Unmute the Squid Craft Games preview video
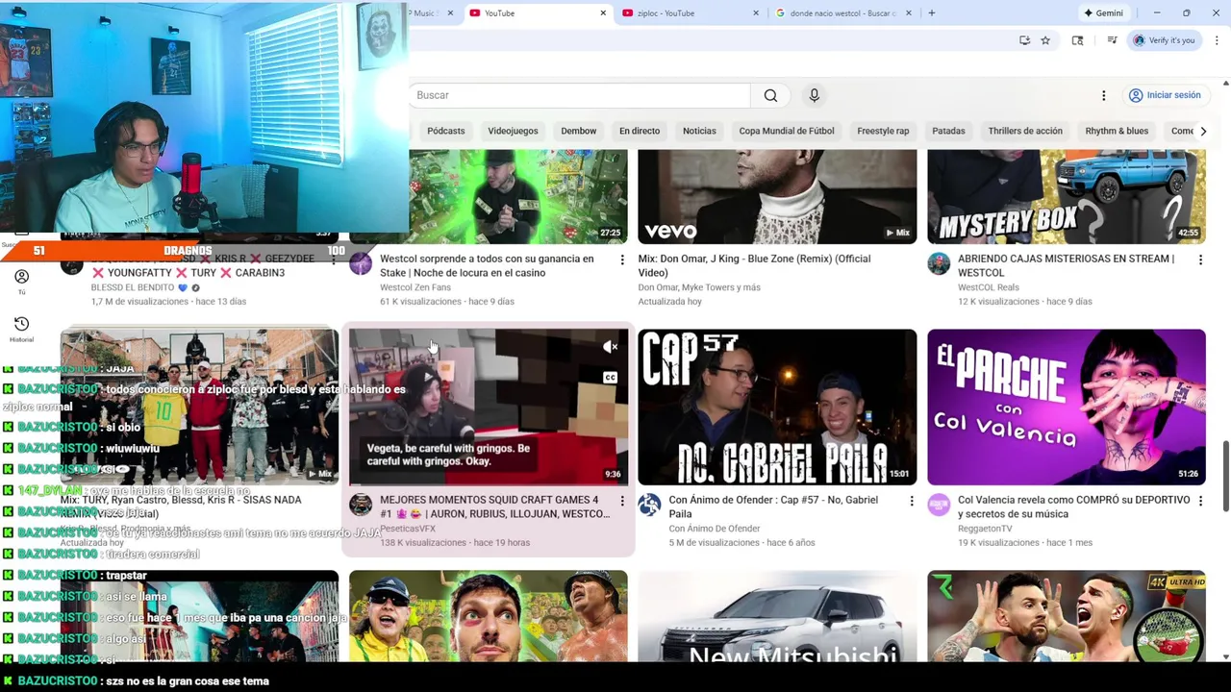The width and height of the screenshot is (1231, 692). pyautogui.click(x=611, y=347)
